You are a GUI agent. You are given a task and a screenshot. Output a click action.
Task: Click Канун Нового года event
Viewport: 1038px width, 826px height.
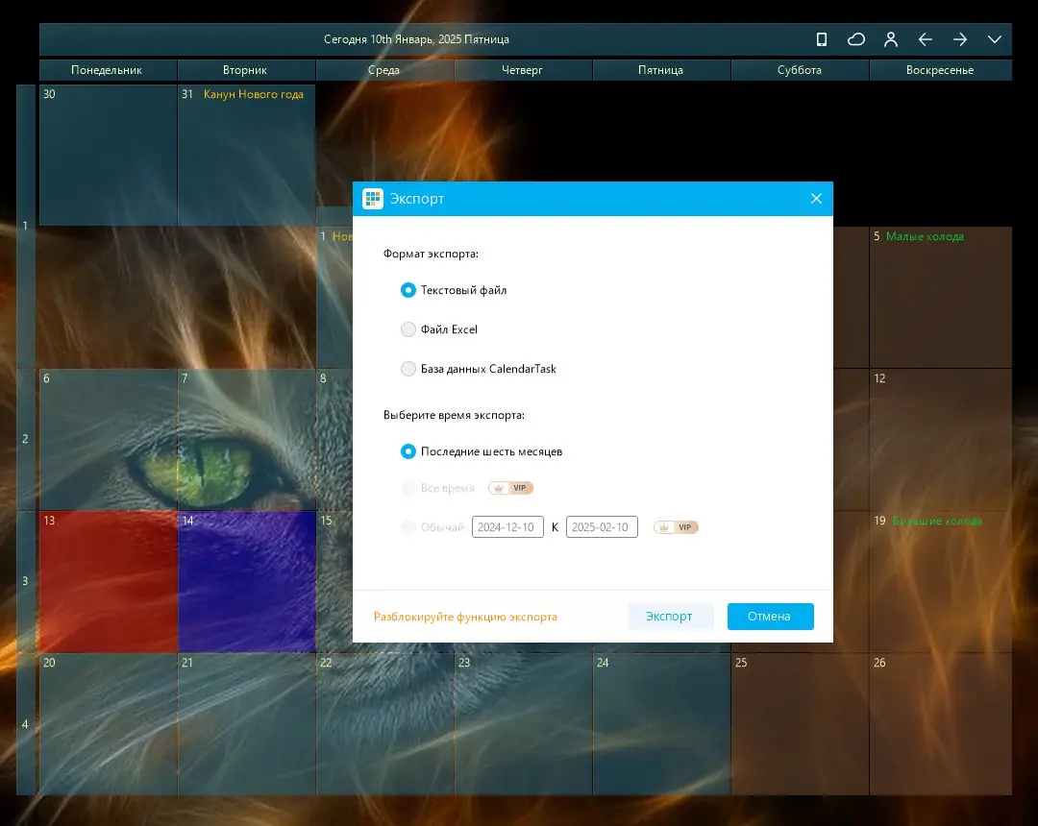(x=254, y=94)
